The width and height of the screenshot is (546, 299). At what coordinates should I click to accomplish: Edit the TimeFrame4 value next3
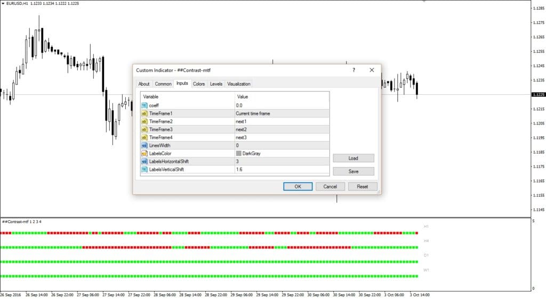[x=282, y=137]
